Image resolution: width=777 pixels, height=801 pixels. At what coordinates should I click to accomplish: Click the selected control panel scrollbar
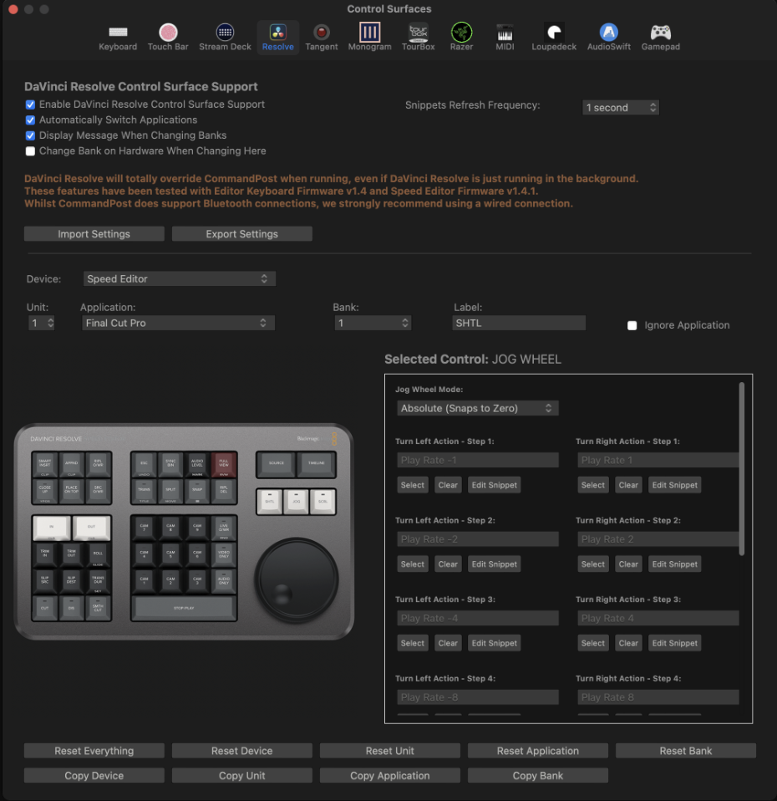click(742, 469)
